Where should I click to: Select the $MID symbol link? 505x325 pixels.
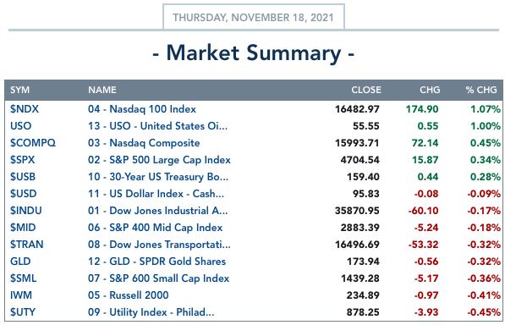[23, 228]
